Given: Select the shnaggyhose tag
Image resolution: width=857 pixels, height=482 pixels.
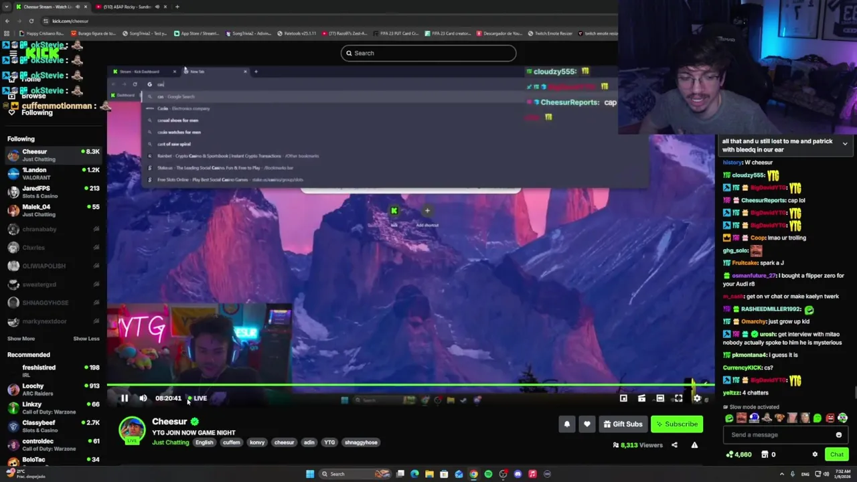Looking at the screenshot, I should [x=361, y=443].
